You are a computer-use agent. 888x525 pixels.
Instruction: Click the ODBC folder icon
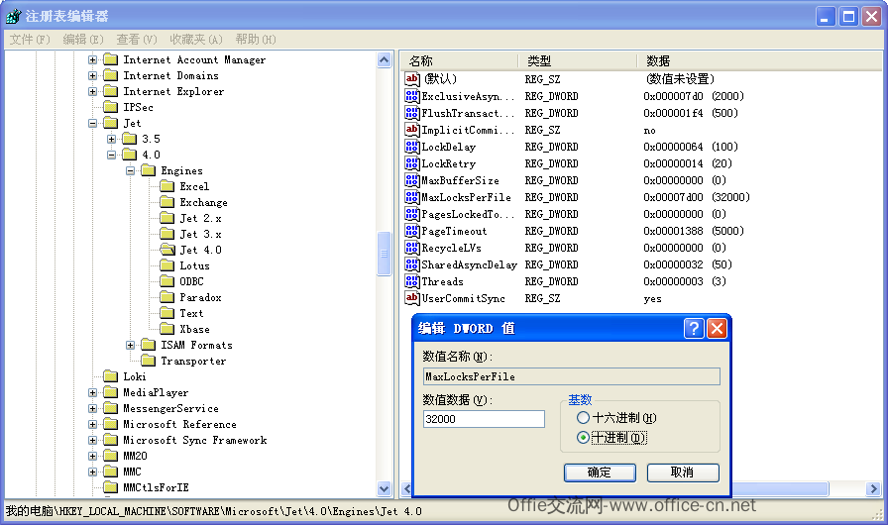(167, 281)
